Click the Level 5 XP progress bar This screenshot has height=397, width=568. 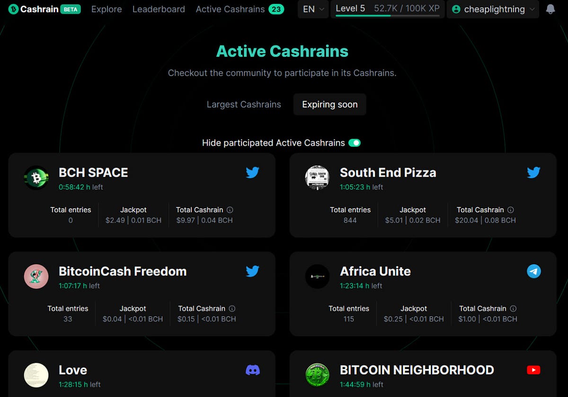[388, 16]
